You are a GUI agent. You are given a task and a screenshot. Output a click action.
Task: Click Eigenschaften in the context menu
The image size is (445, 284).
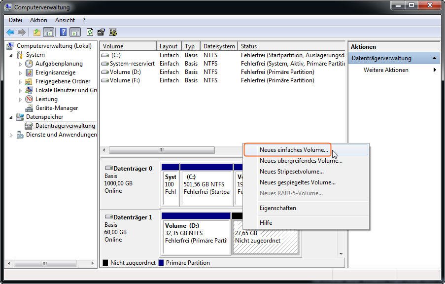click(x=277, y=208)
